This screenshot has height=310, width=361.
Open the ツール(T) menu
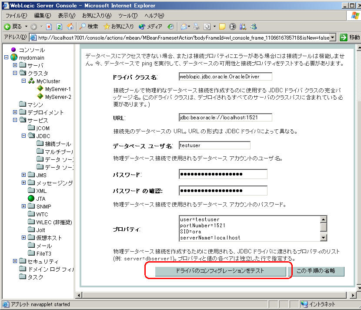point(128,16)
